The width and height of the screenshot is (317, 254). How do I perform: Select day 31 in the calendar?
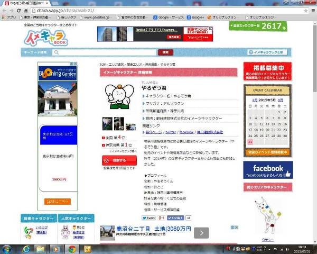click(250, 142)
